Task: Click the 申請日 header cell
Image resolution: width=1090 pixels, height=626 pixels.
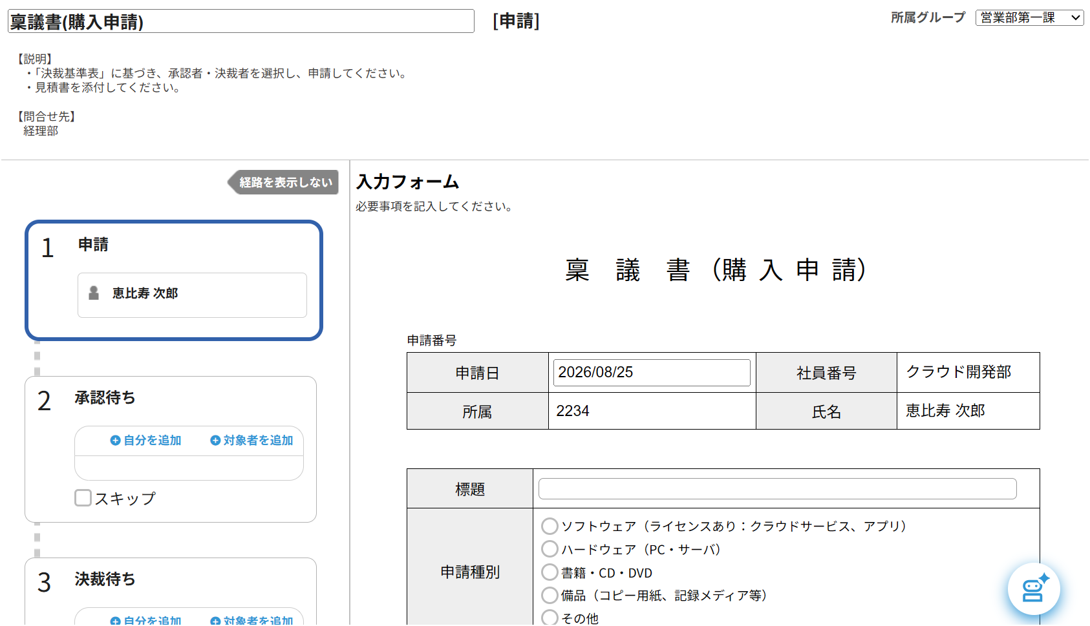Action: [x=477, y=373]
